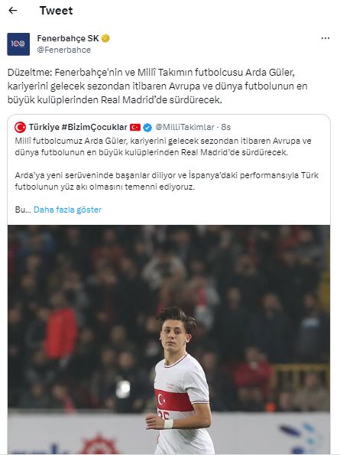Open Türkiye #BizimÇocuklar account name
340x455 pixels.
pyautogui.click(x=78, y=127)
